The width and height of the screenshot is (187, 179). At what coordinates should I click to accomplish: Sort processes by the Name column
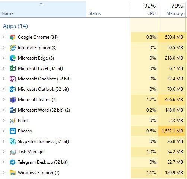point(43,10)
